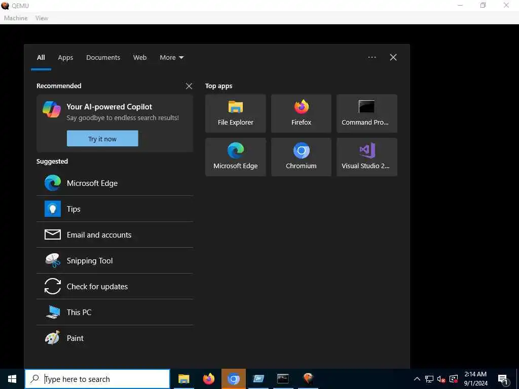Open the clock and date flyout
Screen dimensions: 519x389
click(x=475, y=379)
